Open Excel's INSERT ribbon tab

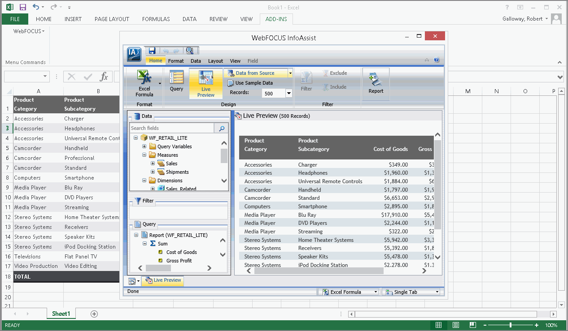[73, 19]
